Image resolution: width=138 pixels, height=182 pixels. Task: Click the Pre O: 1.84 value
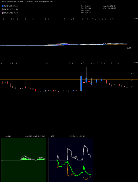[86, 6]
